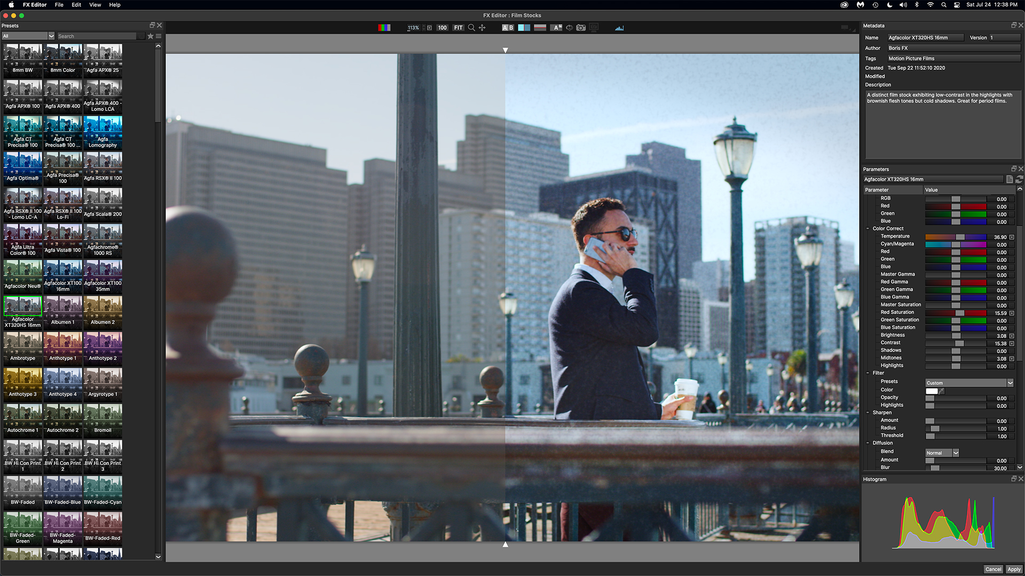Viewport: 1025px width, 576px height.
Task: Click the Apply button
Action: point(1014,569)
